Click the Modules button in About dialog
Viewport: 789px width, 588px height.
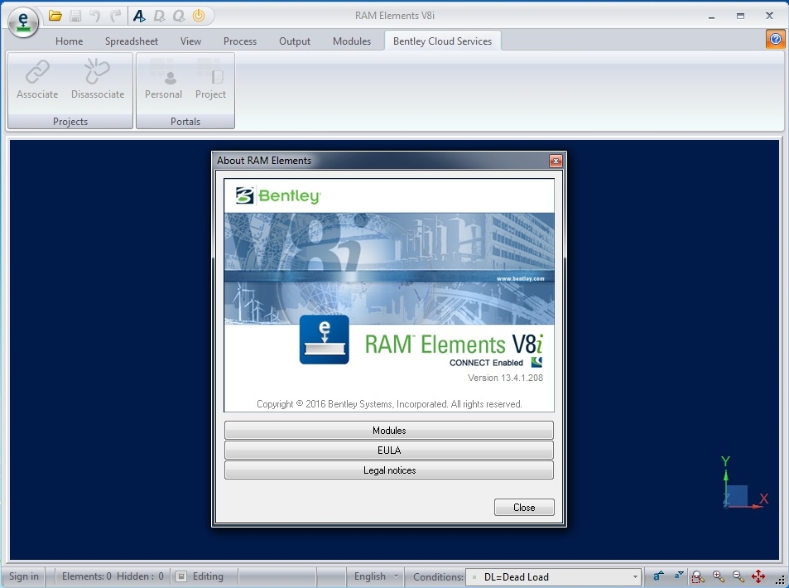[x=389, y=431]
